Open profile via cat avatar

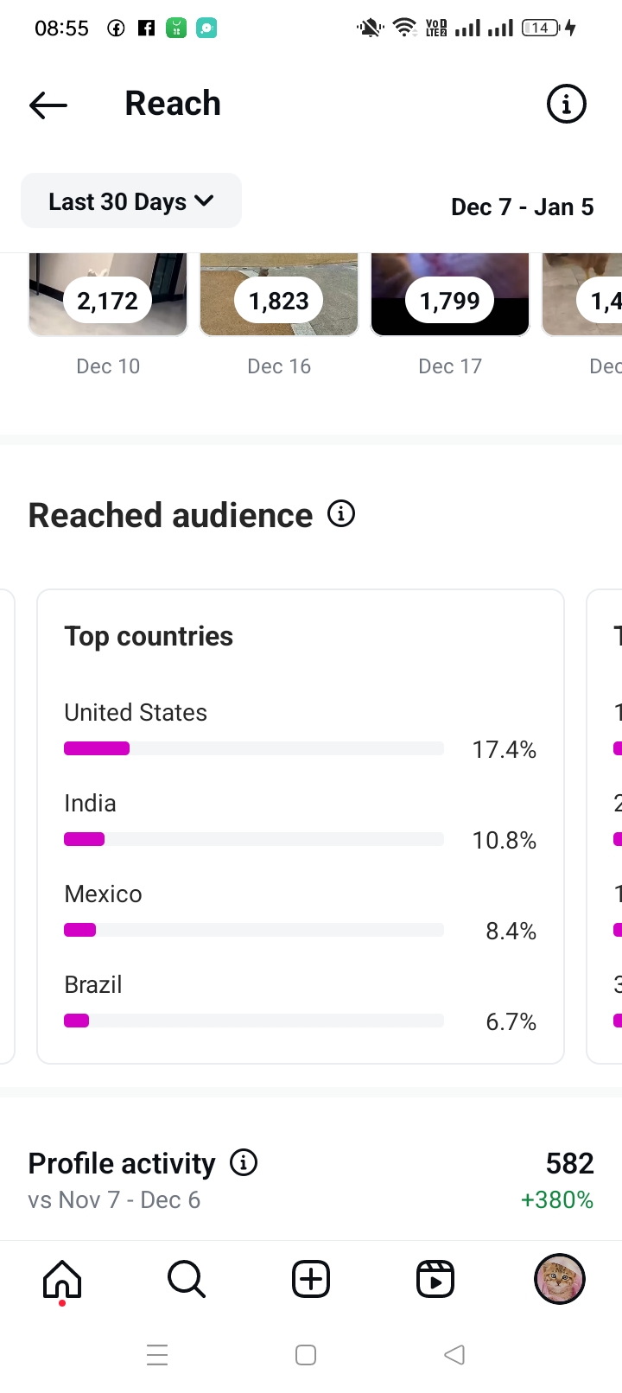click(x=560, y=1279)
